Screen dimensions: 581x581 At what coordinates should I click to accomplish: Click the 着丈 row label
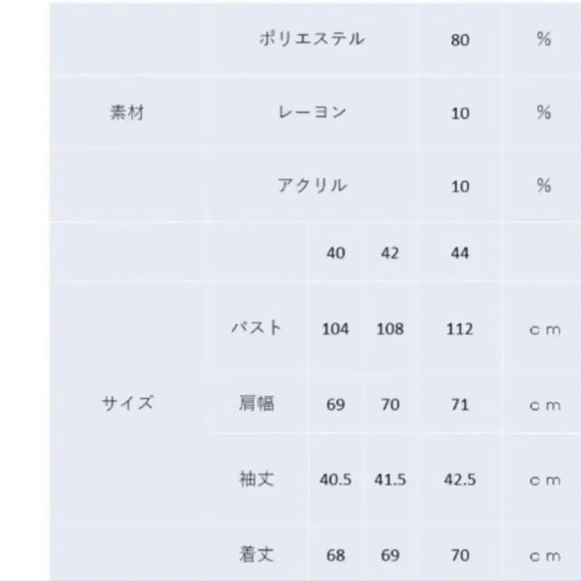257,555
